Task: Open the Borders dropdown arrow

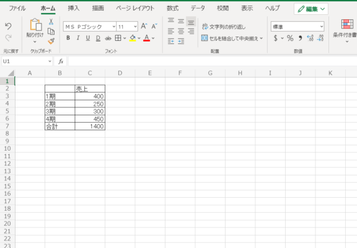Action: [x=125, y=38]
